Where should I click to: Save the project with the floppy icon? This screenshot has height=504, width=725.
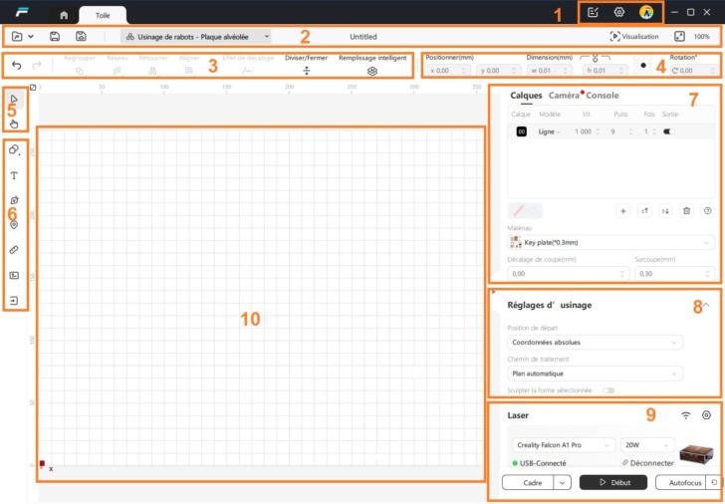[55, 37]
